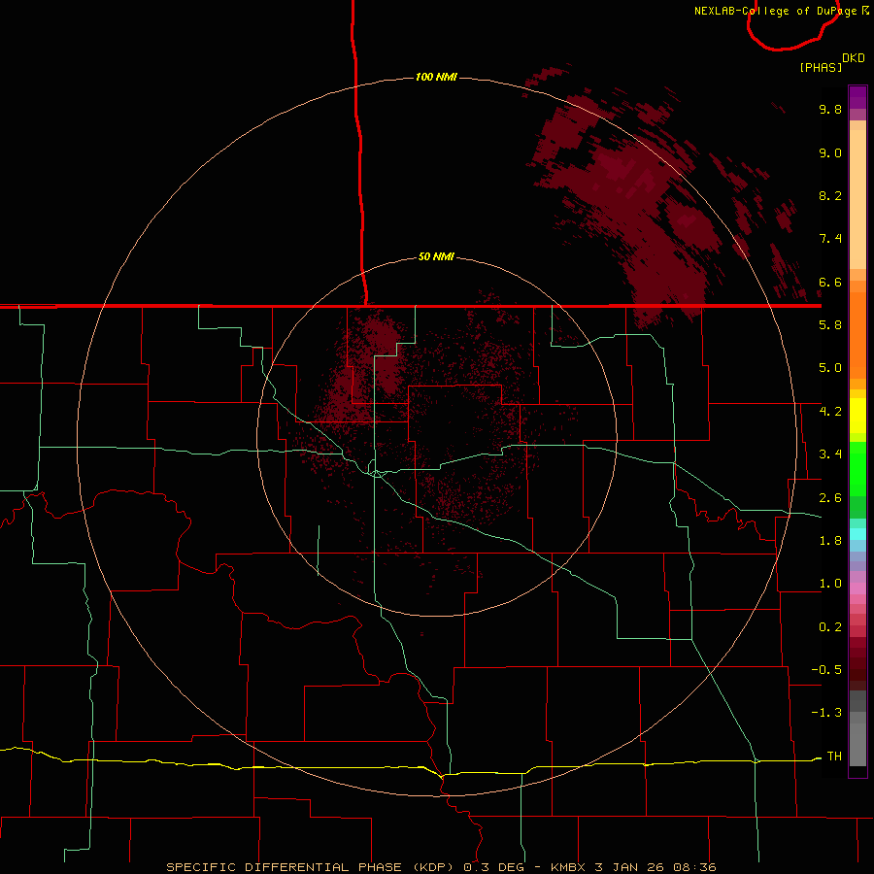Click the 1.0 scale value

point(830,585)
